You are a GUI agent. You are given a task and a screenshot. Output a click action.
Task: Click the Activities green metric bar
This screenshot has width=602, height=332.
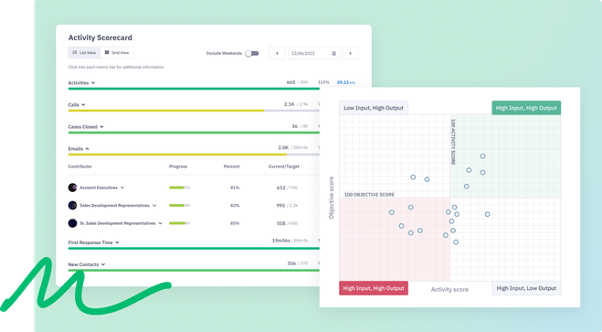194,89
